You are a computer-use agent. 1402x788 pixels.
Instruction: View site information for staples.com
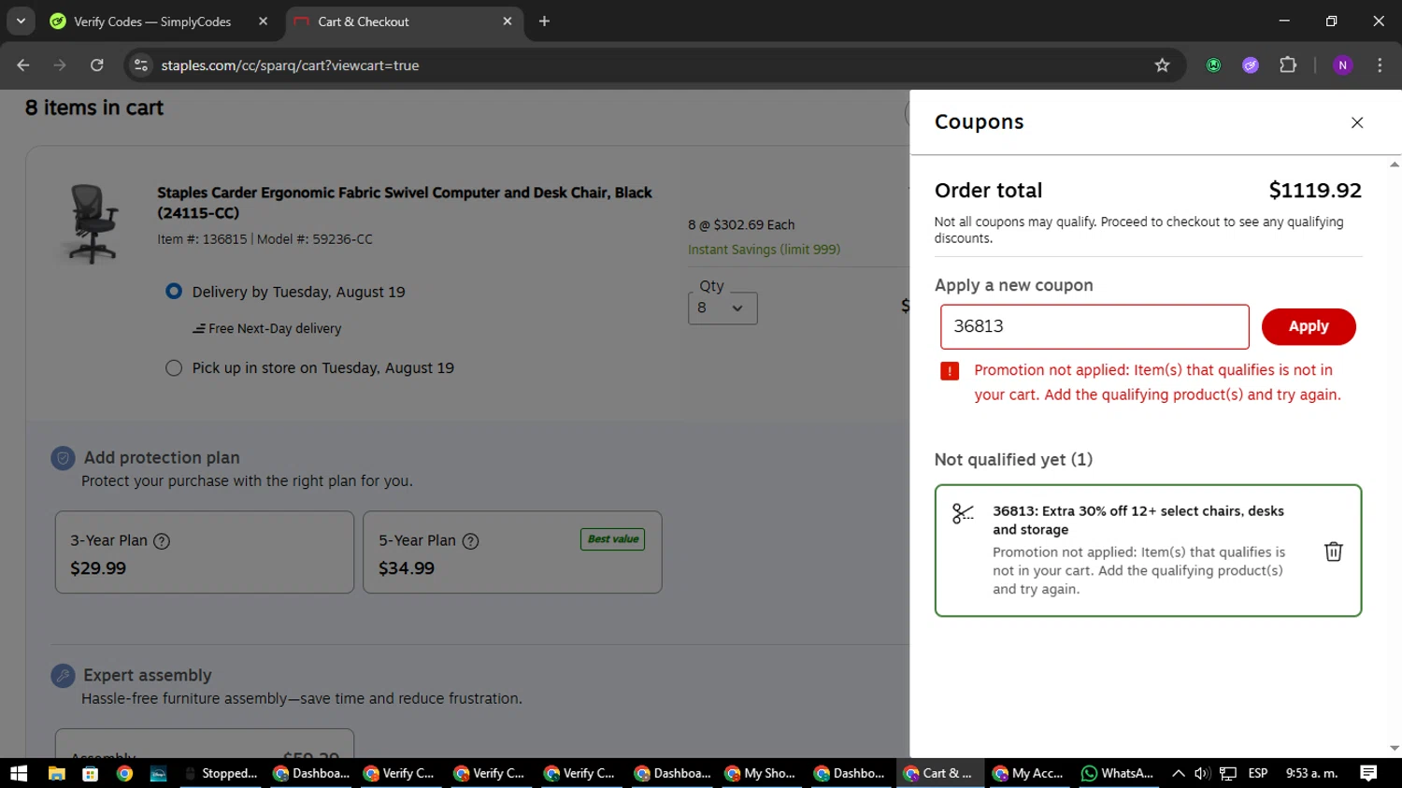141,65
